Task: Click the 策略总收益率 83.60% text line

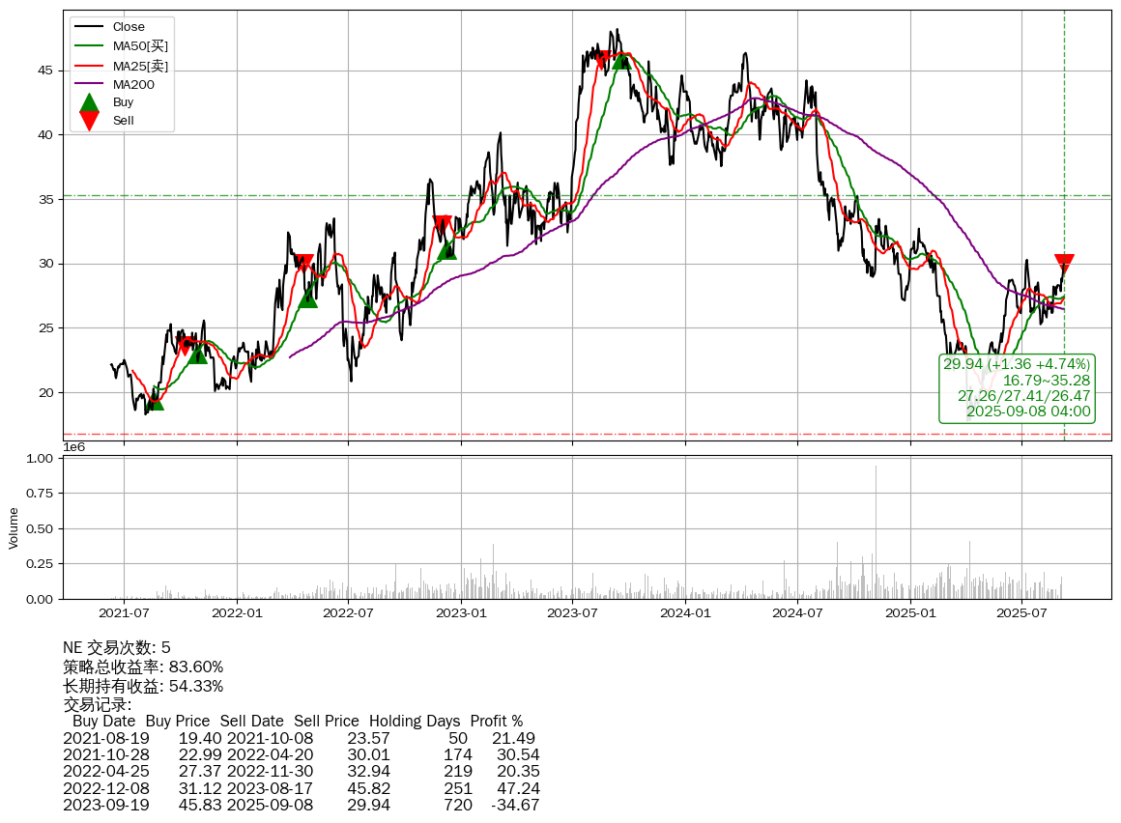Action: pyautogui.click(x=143, y=667)
